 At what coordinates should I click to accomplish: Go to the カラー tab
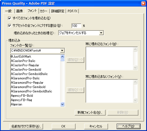(44, 11)
